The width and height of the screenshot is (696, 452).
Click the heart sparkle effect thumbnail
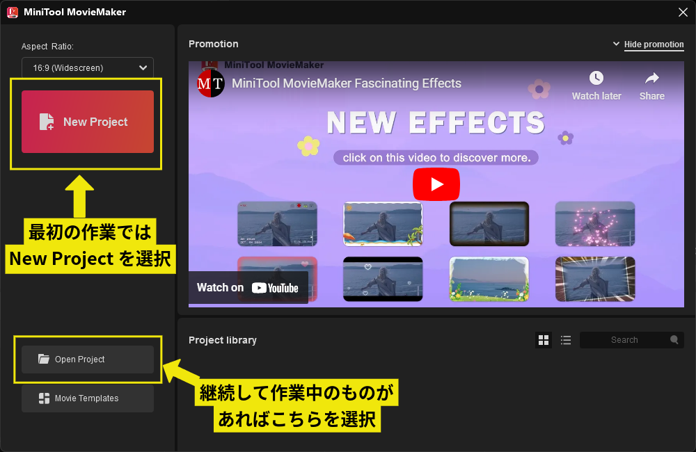pyautogui.click(x=595, y=224)
